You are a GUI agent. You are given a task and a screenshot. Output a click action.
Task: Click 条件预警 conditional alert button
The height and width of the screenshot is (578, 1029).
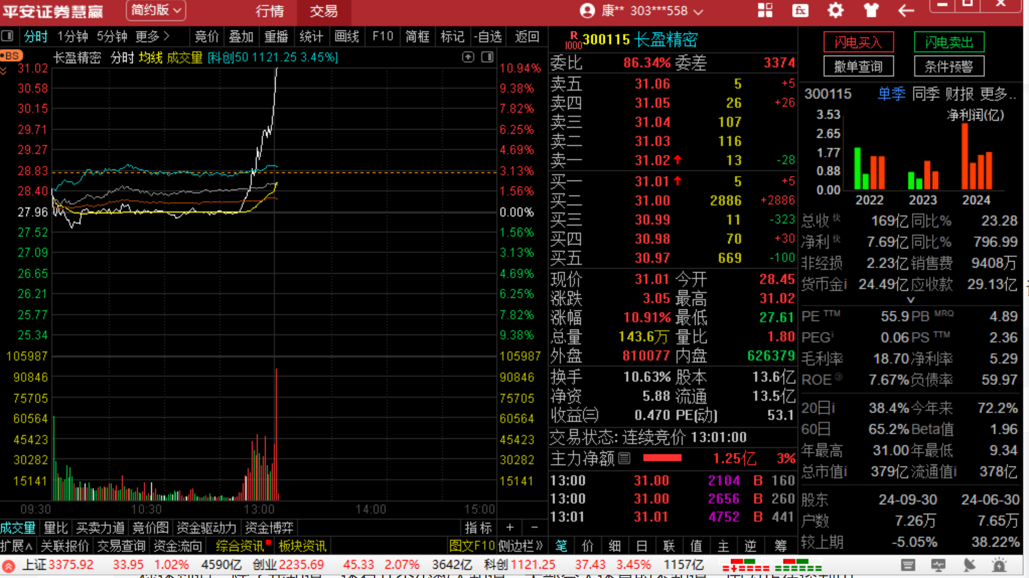click(949, 66)
